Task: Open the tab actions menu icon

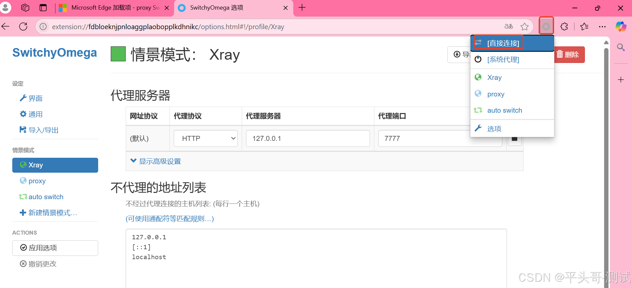Action: [x=43, y=8]
